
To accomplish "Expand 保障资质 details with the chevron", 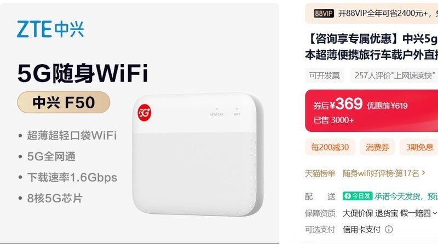I will pos(434,213).
